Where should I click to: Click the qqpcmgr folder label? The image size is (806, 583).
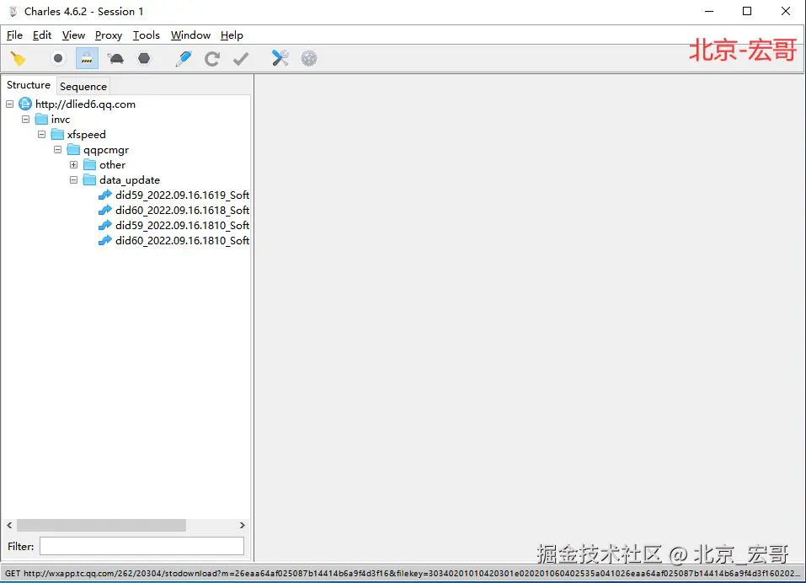(106, 150)
